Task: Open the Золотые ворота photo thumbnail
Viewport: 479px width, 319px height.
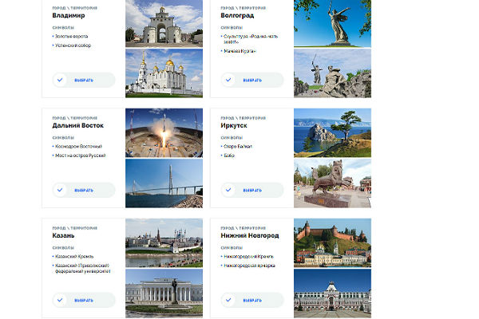Action: (164, 24)
